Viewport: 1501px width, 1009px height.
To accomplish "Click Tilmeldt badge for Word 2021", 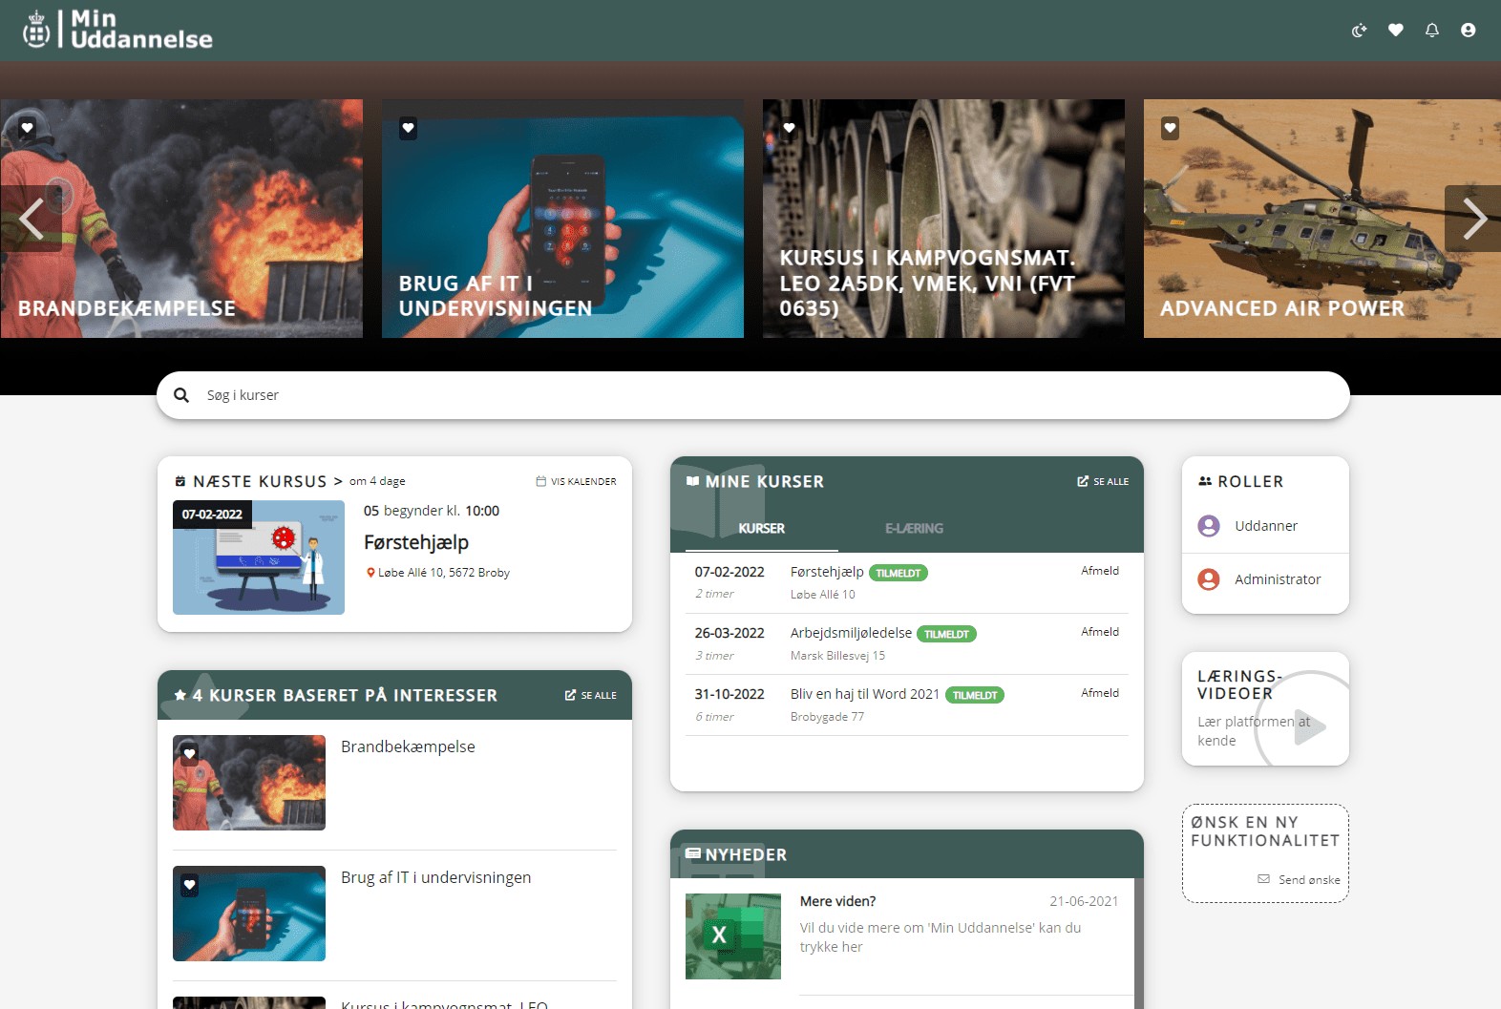I will [975, 695].
